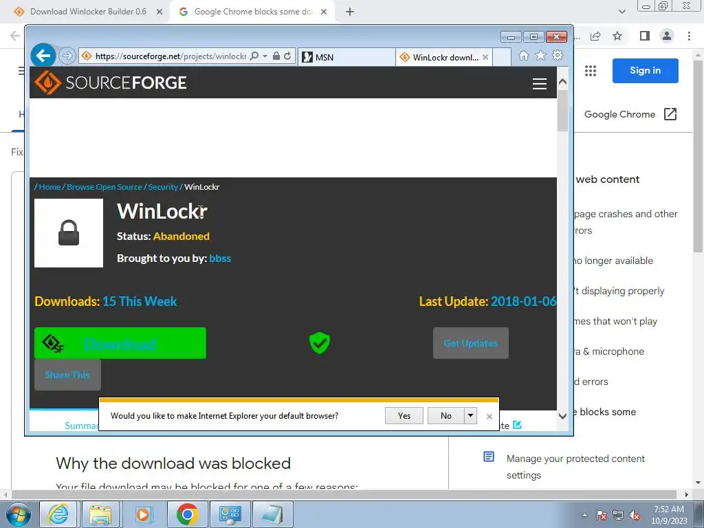
Task: Click the Browse Open Source breadcrumb
Action: click(104, 187)
